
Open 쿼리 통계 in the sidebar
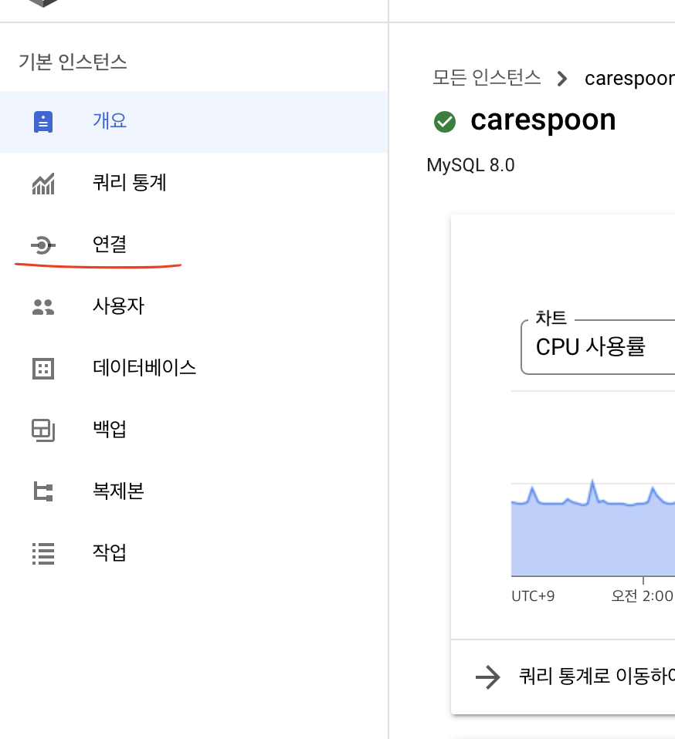pos(194,184)
